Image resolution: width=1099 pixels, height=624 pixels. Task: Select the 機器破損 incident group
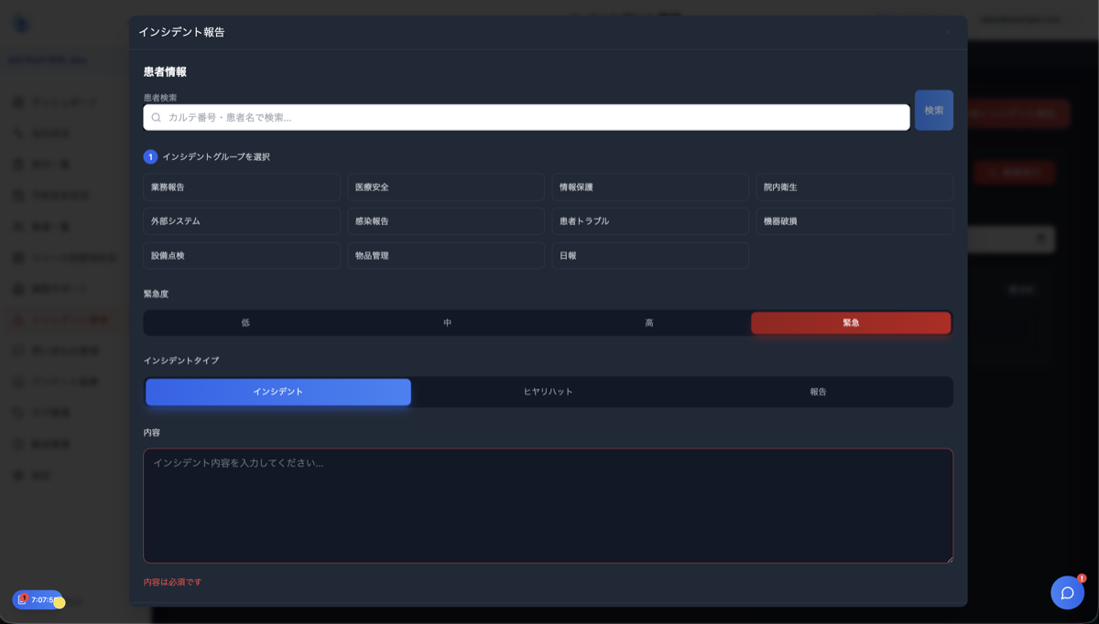[854, 221]
